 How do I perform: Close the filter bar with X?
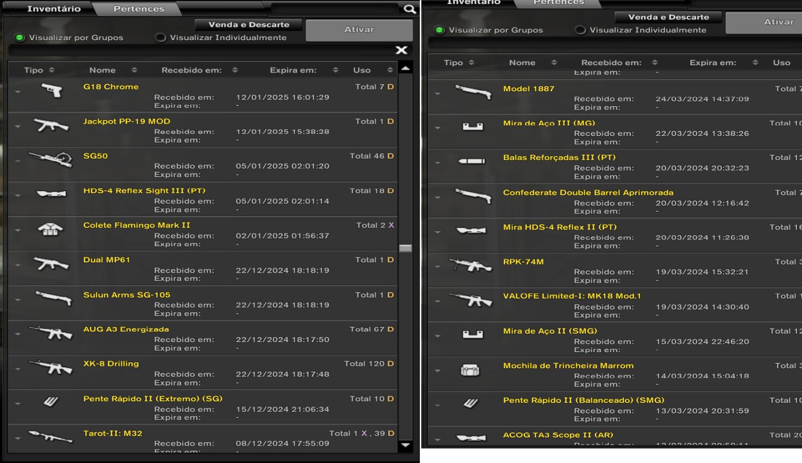pyautogui.click(x=401, y=50)
